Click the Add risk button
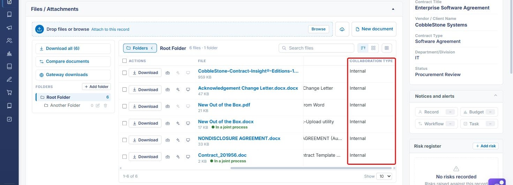The width and height of the screenshot is (513, 185). click(485, 146)
